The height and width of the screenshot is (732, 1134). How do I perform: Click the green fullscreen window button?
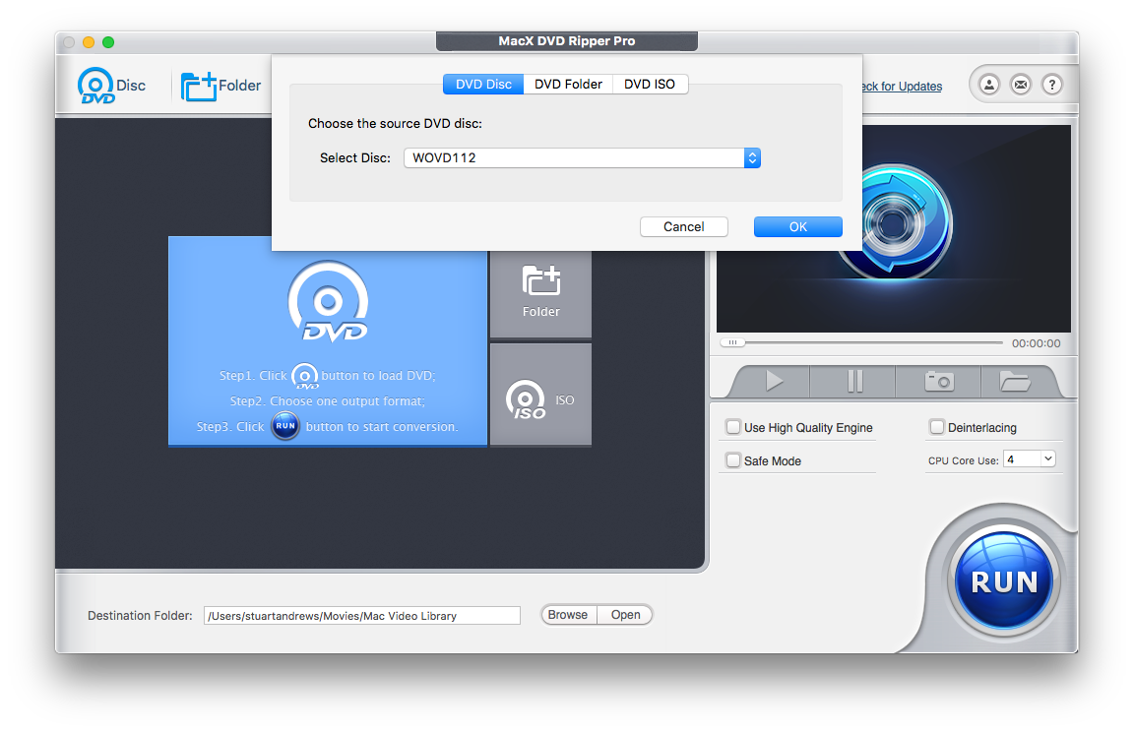[x=108, y=42]
